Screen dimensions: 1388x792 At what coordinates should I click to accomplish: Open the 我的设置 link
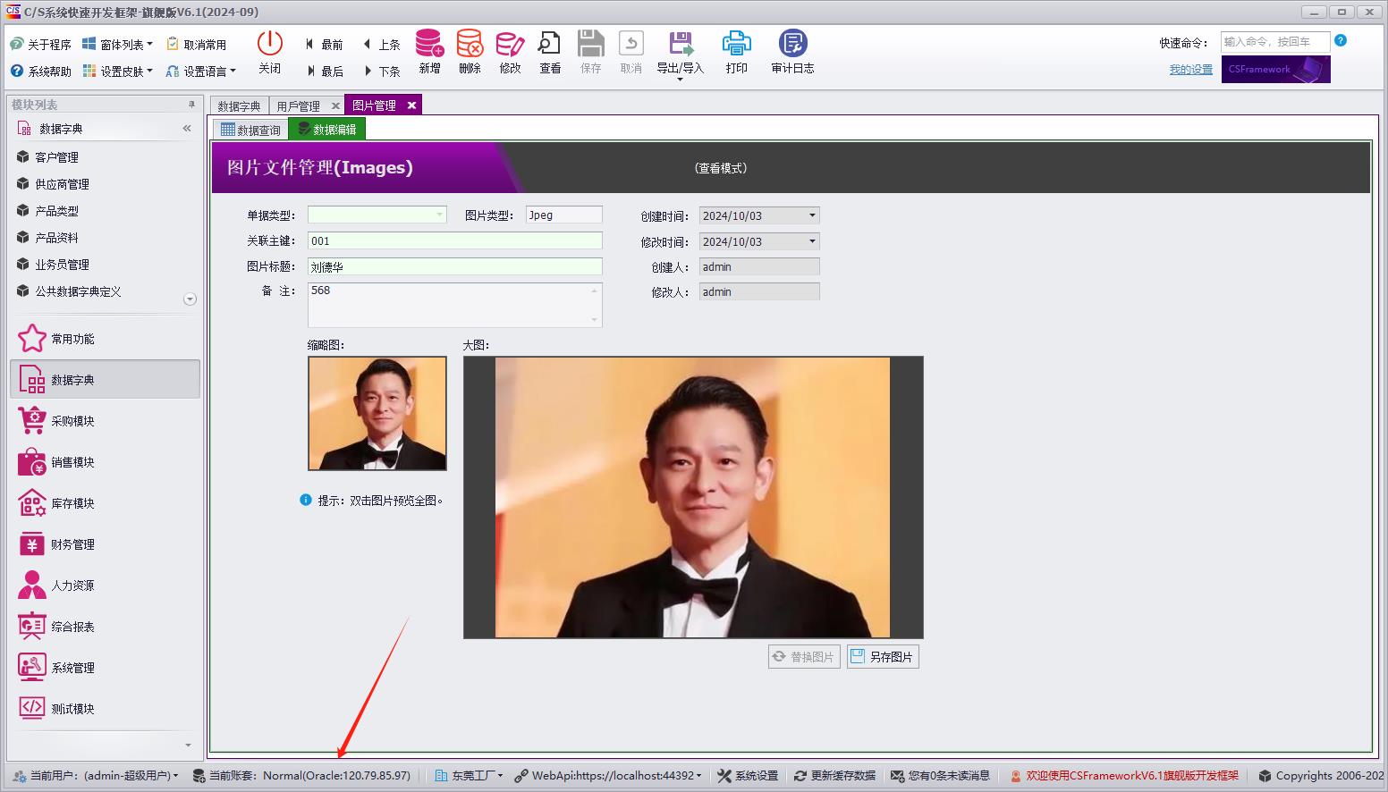(x=1190, y=70)
